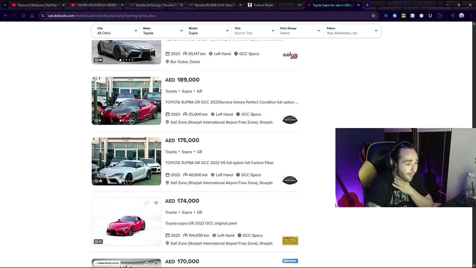Open the AED 174,000 listing price
Screen dimensions: 476x268
(x=182, y=201)
